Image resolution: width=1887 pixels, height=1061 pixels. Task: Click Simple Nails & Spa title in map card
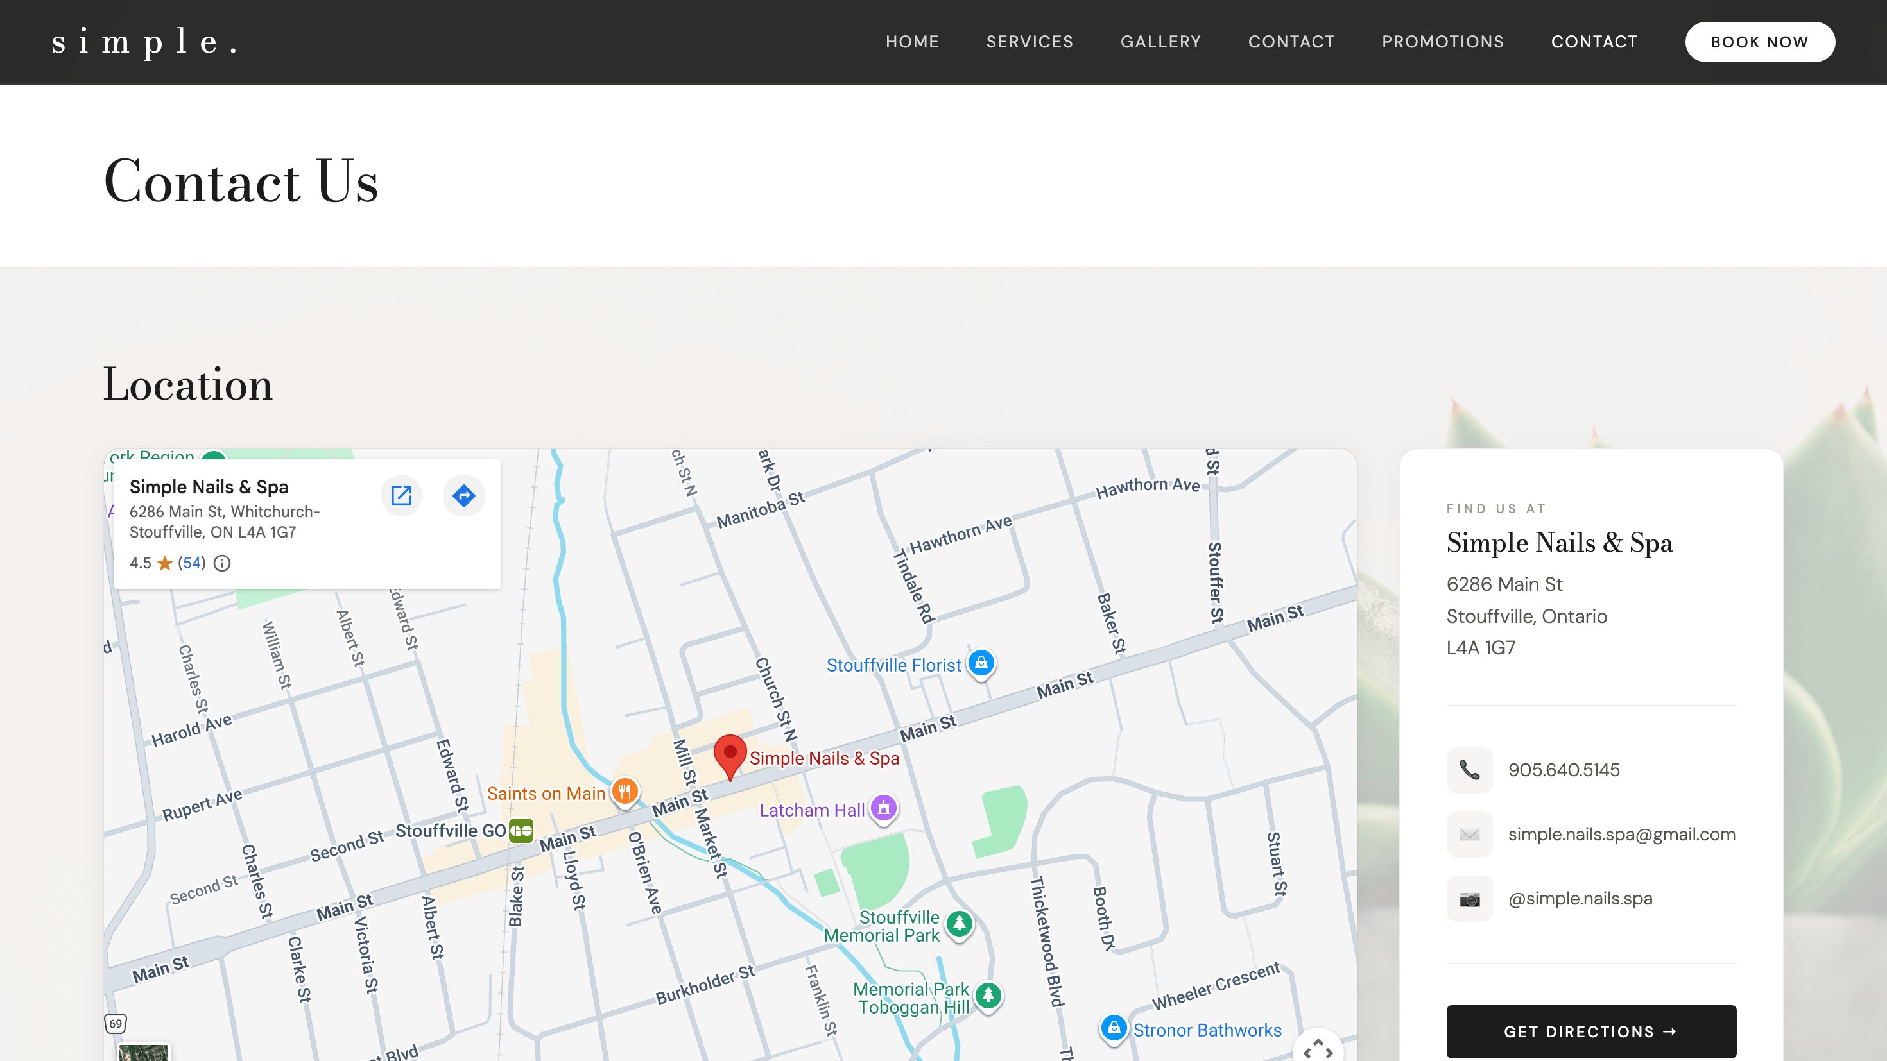point(209,487)
